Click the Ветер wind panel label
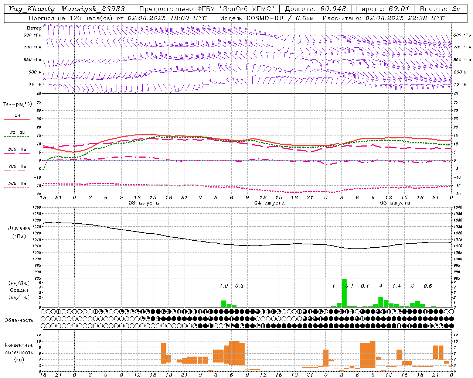The height and width of the screenshot is (378, 473). coord(34,28)
